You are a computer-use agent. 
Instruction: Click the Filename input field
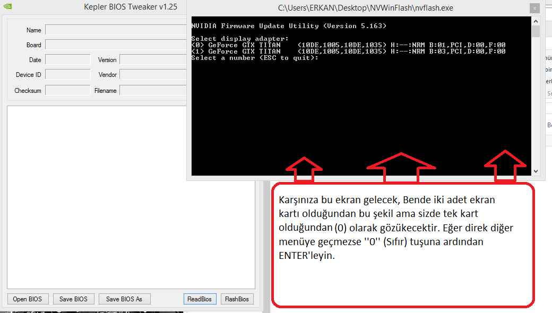[153, 90]
